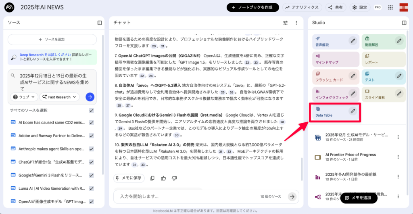Viewport: 413px width, 214px height.
Task: Open citation number 28 in item 9
Action: pos(282,122)
